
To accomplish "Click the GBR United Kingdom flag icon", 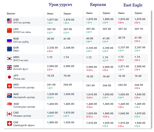I will pos(9,68).
